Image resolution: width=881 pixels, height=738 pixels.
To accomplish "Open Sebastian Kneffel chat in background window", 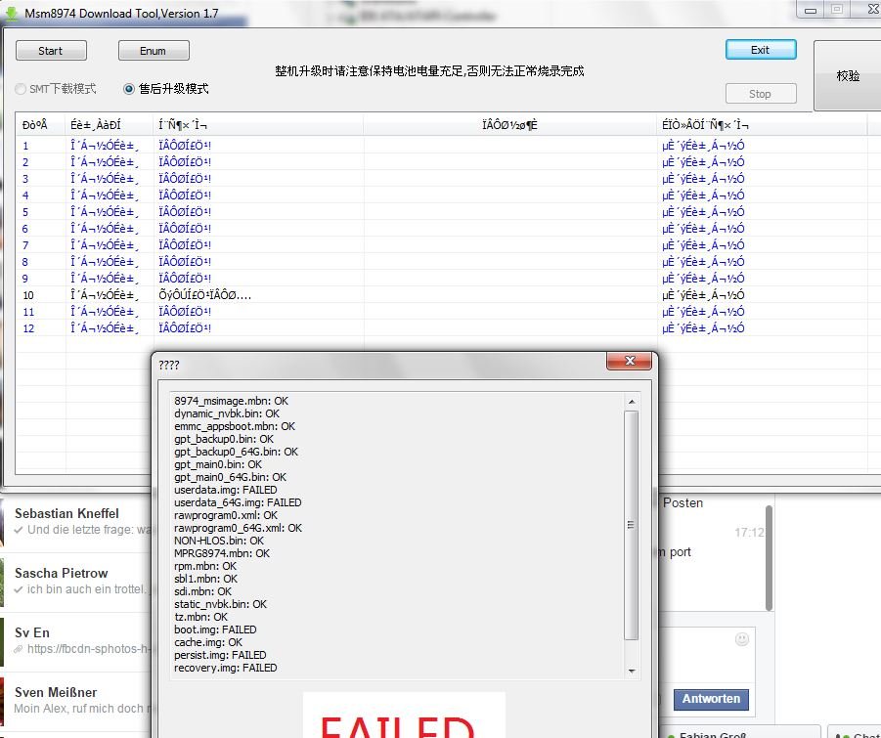I will tap(76, 521).
